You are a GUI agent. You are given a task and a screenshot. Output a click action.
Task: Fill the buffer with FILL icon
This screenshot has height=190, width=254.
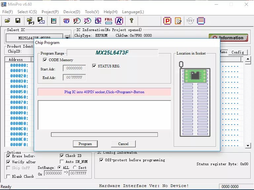pyautogui.click(x=108, y=21)
